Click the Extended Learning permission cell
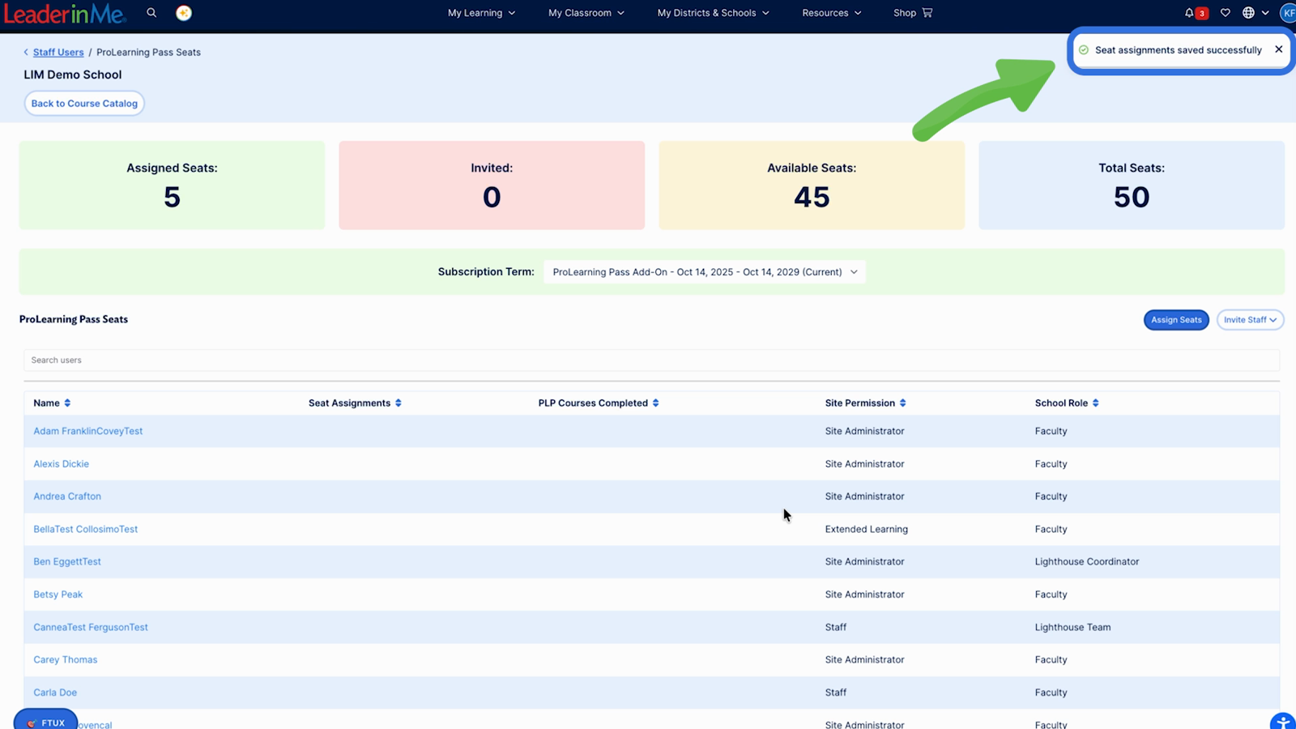This screenshot has height=729, width=1296. 866,529
